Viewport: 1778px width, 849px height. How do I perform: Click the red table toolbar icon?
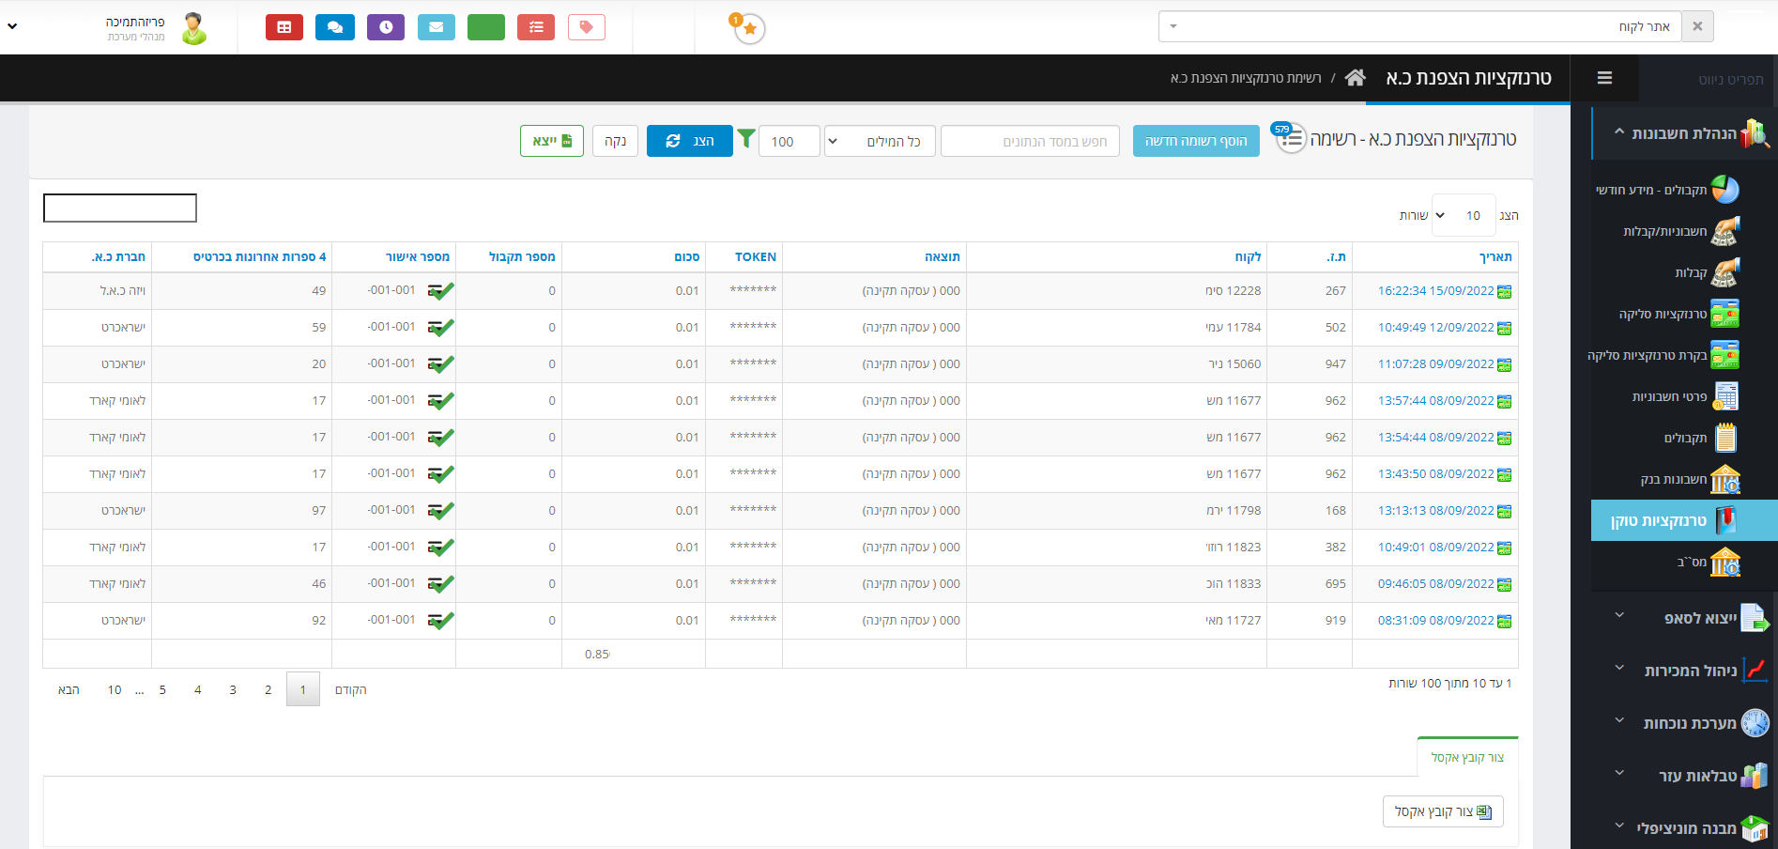pos(284,27)
